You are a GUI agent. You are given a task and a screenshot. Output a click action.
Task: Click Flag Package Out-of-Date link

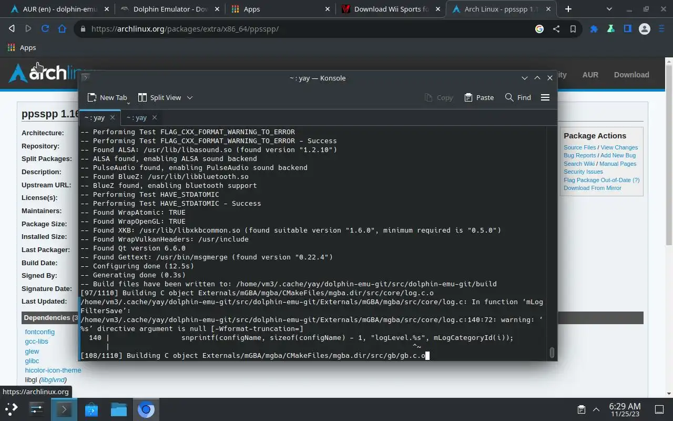[598, 180]
